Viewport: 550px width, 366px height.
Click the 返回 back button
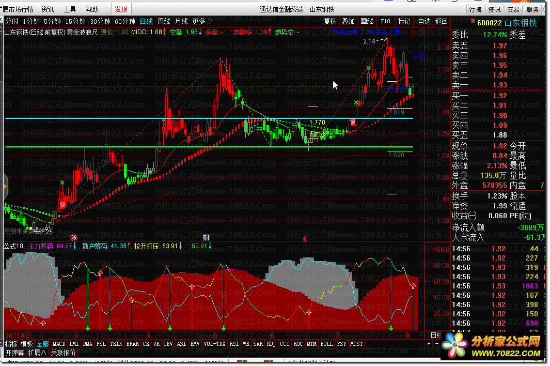coord(441,21)
